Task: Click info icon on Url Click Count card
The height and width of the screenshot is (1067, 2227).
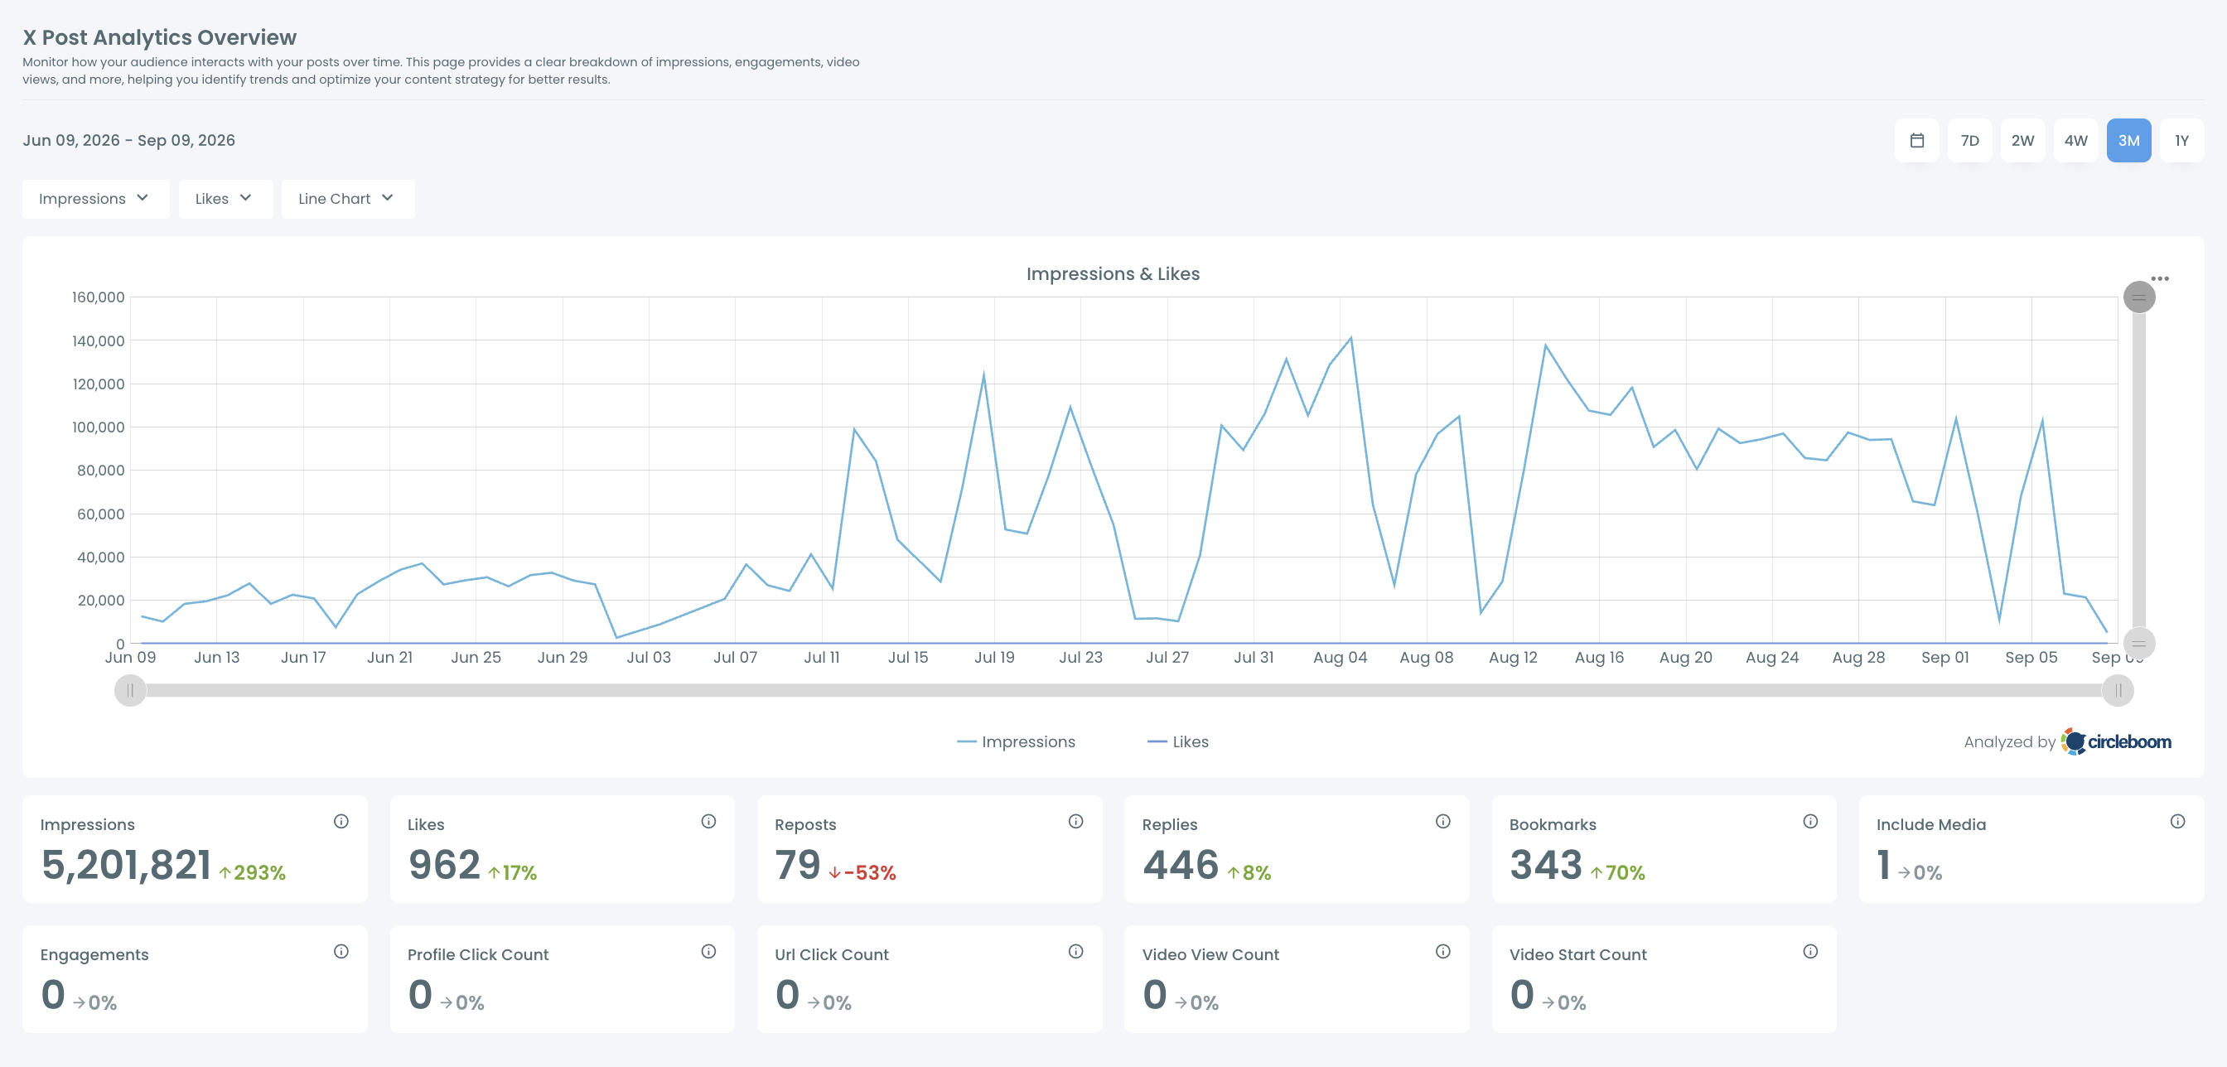Action: coord(1075,951)
